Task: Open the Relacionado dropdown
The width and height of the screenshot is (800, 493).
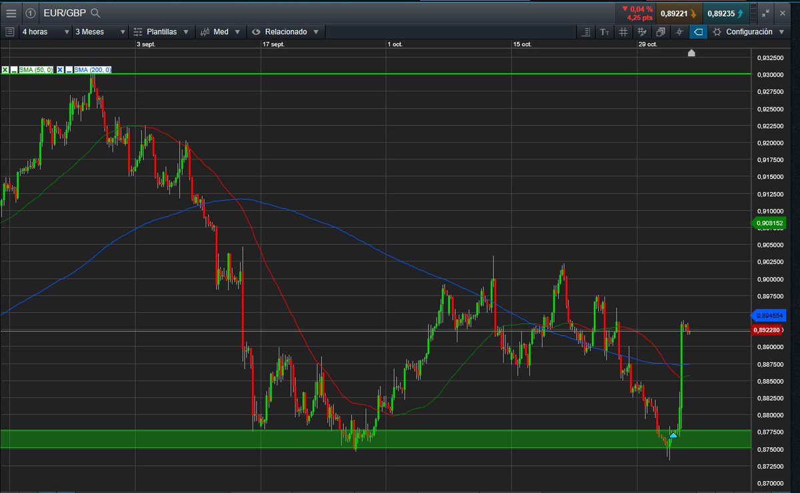Action: pos(285,31)
